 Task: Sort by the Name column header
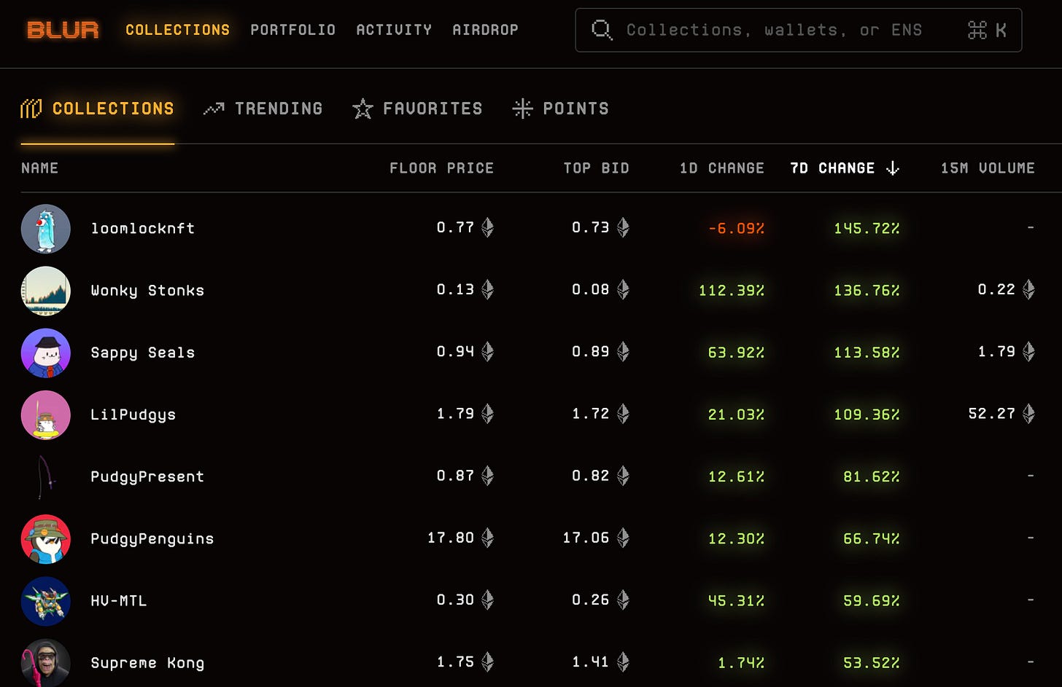click(x=39, y=168)
